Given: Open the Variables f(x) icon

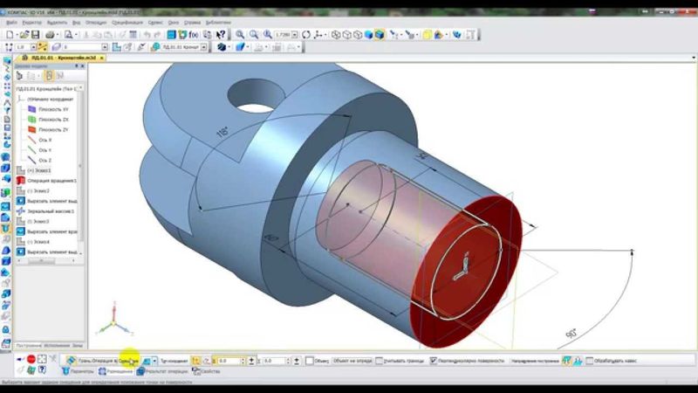Looking at the screenshot, I should coord(194,34).
